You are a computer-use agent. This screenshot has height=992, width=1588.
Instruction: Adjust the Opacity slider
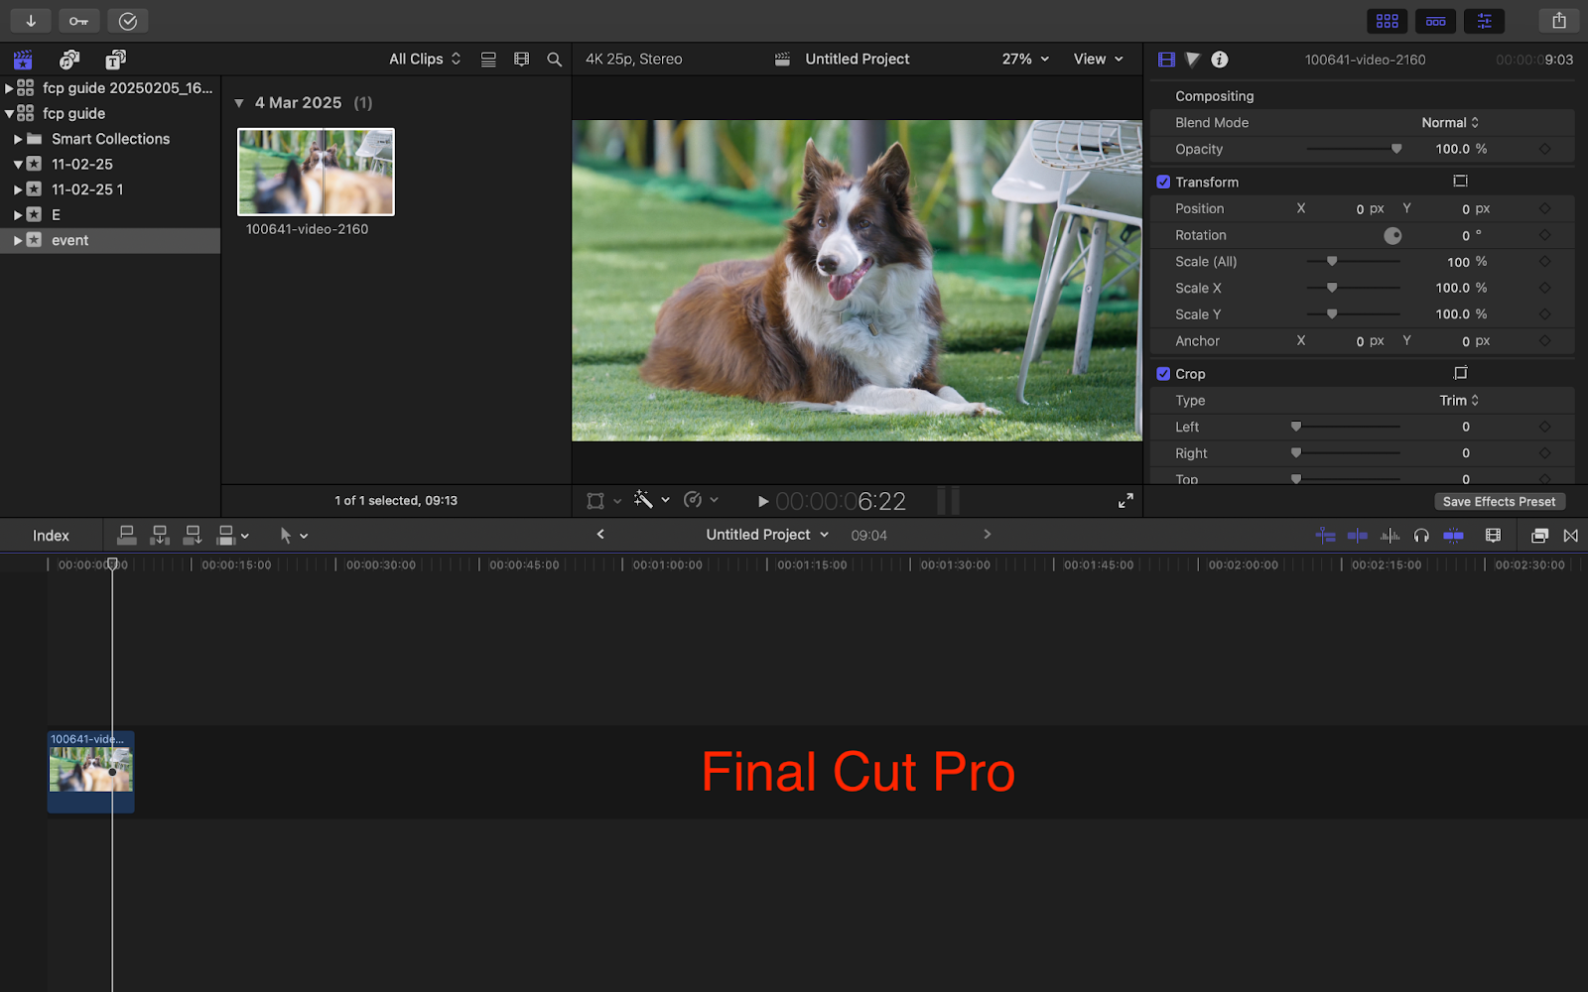click(1354, 149)
